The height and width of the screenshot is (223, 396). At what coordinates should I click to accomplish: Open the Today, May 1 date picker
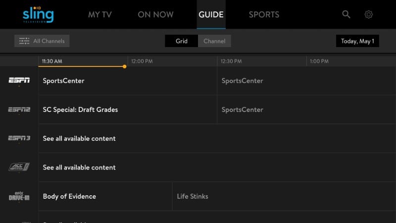357,41
